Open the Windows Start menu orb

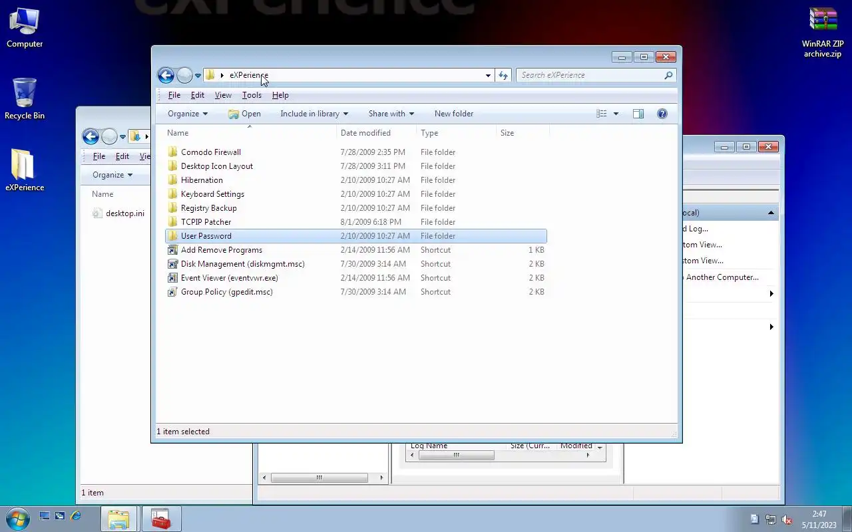pyautogui.click(x=17, y=518)
